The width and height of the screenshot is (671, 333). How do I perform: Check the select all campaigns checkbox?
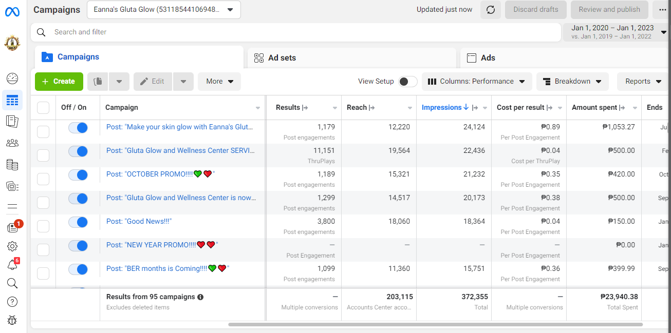tap(43, 108)
